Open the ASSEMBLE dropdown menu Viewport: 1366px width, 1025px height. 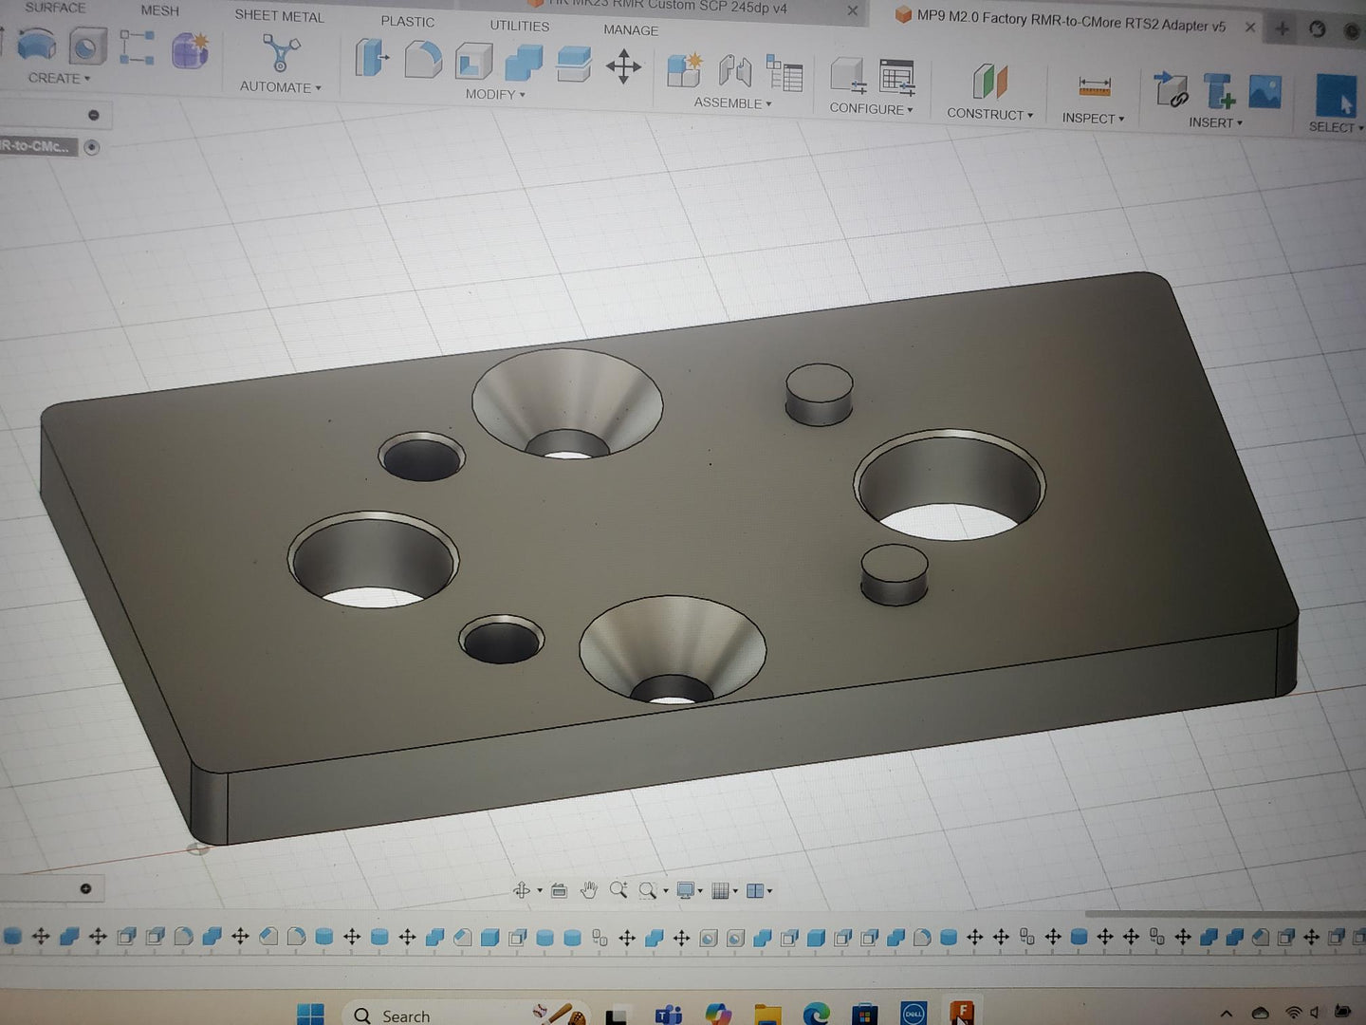click(732, 102)
